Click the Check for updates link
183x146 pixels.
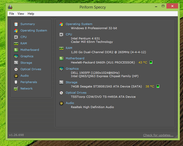158,135
